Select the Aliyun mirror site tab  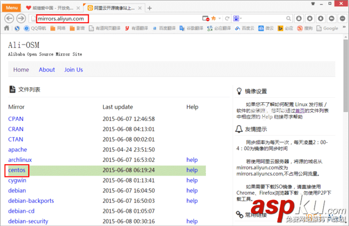(x=114, y=8)
